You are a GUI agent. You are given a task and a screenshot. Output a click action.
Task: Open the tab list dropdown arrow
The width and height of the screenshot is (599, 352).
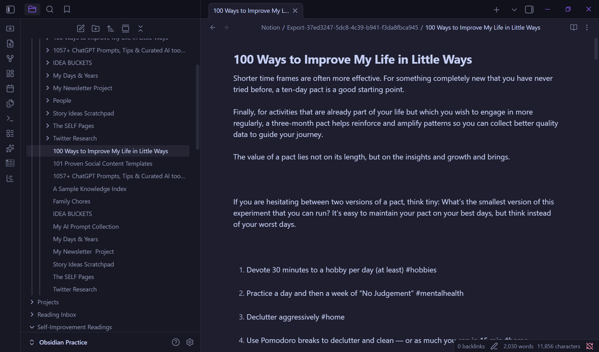[x=514, y=10]
